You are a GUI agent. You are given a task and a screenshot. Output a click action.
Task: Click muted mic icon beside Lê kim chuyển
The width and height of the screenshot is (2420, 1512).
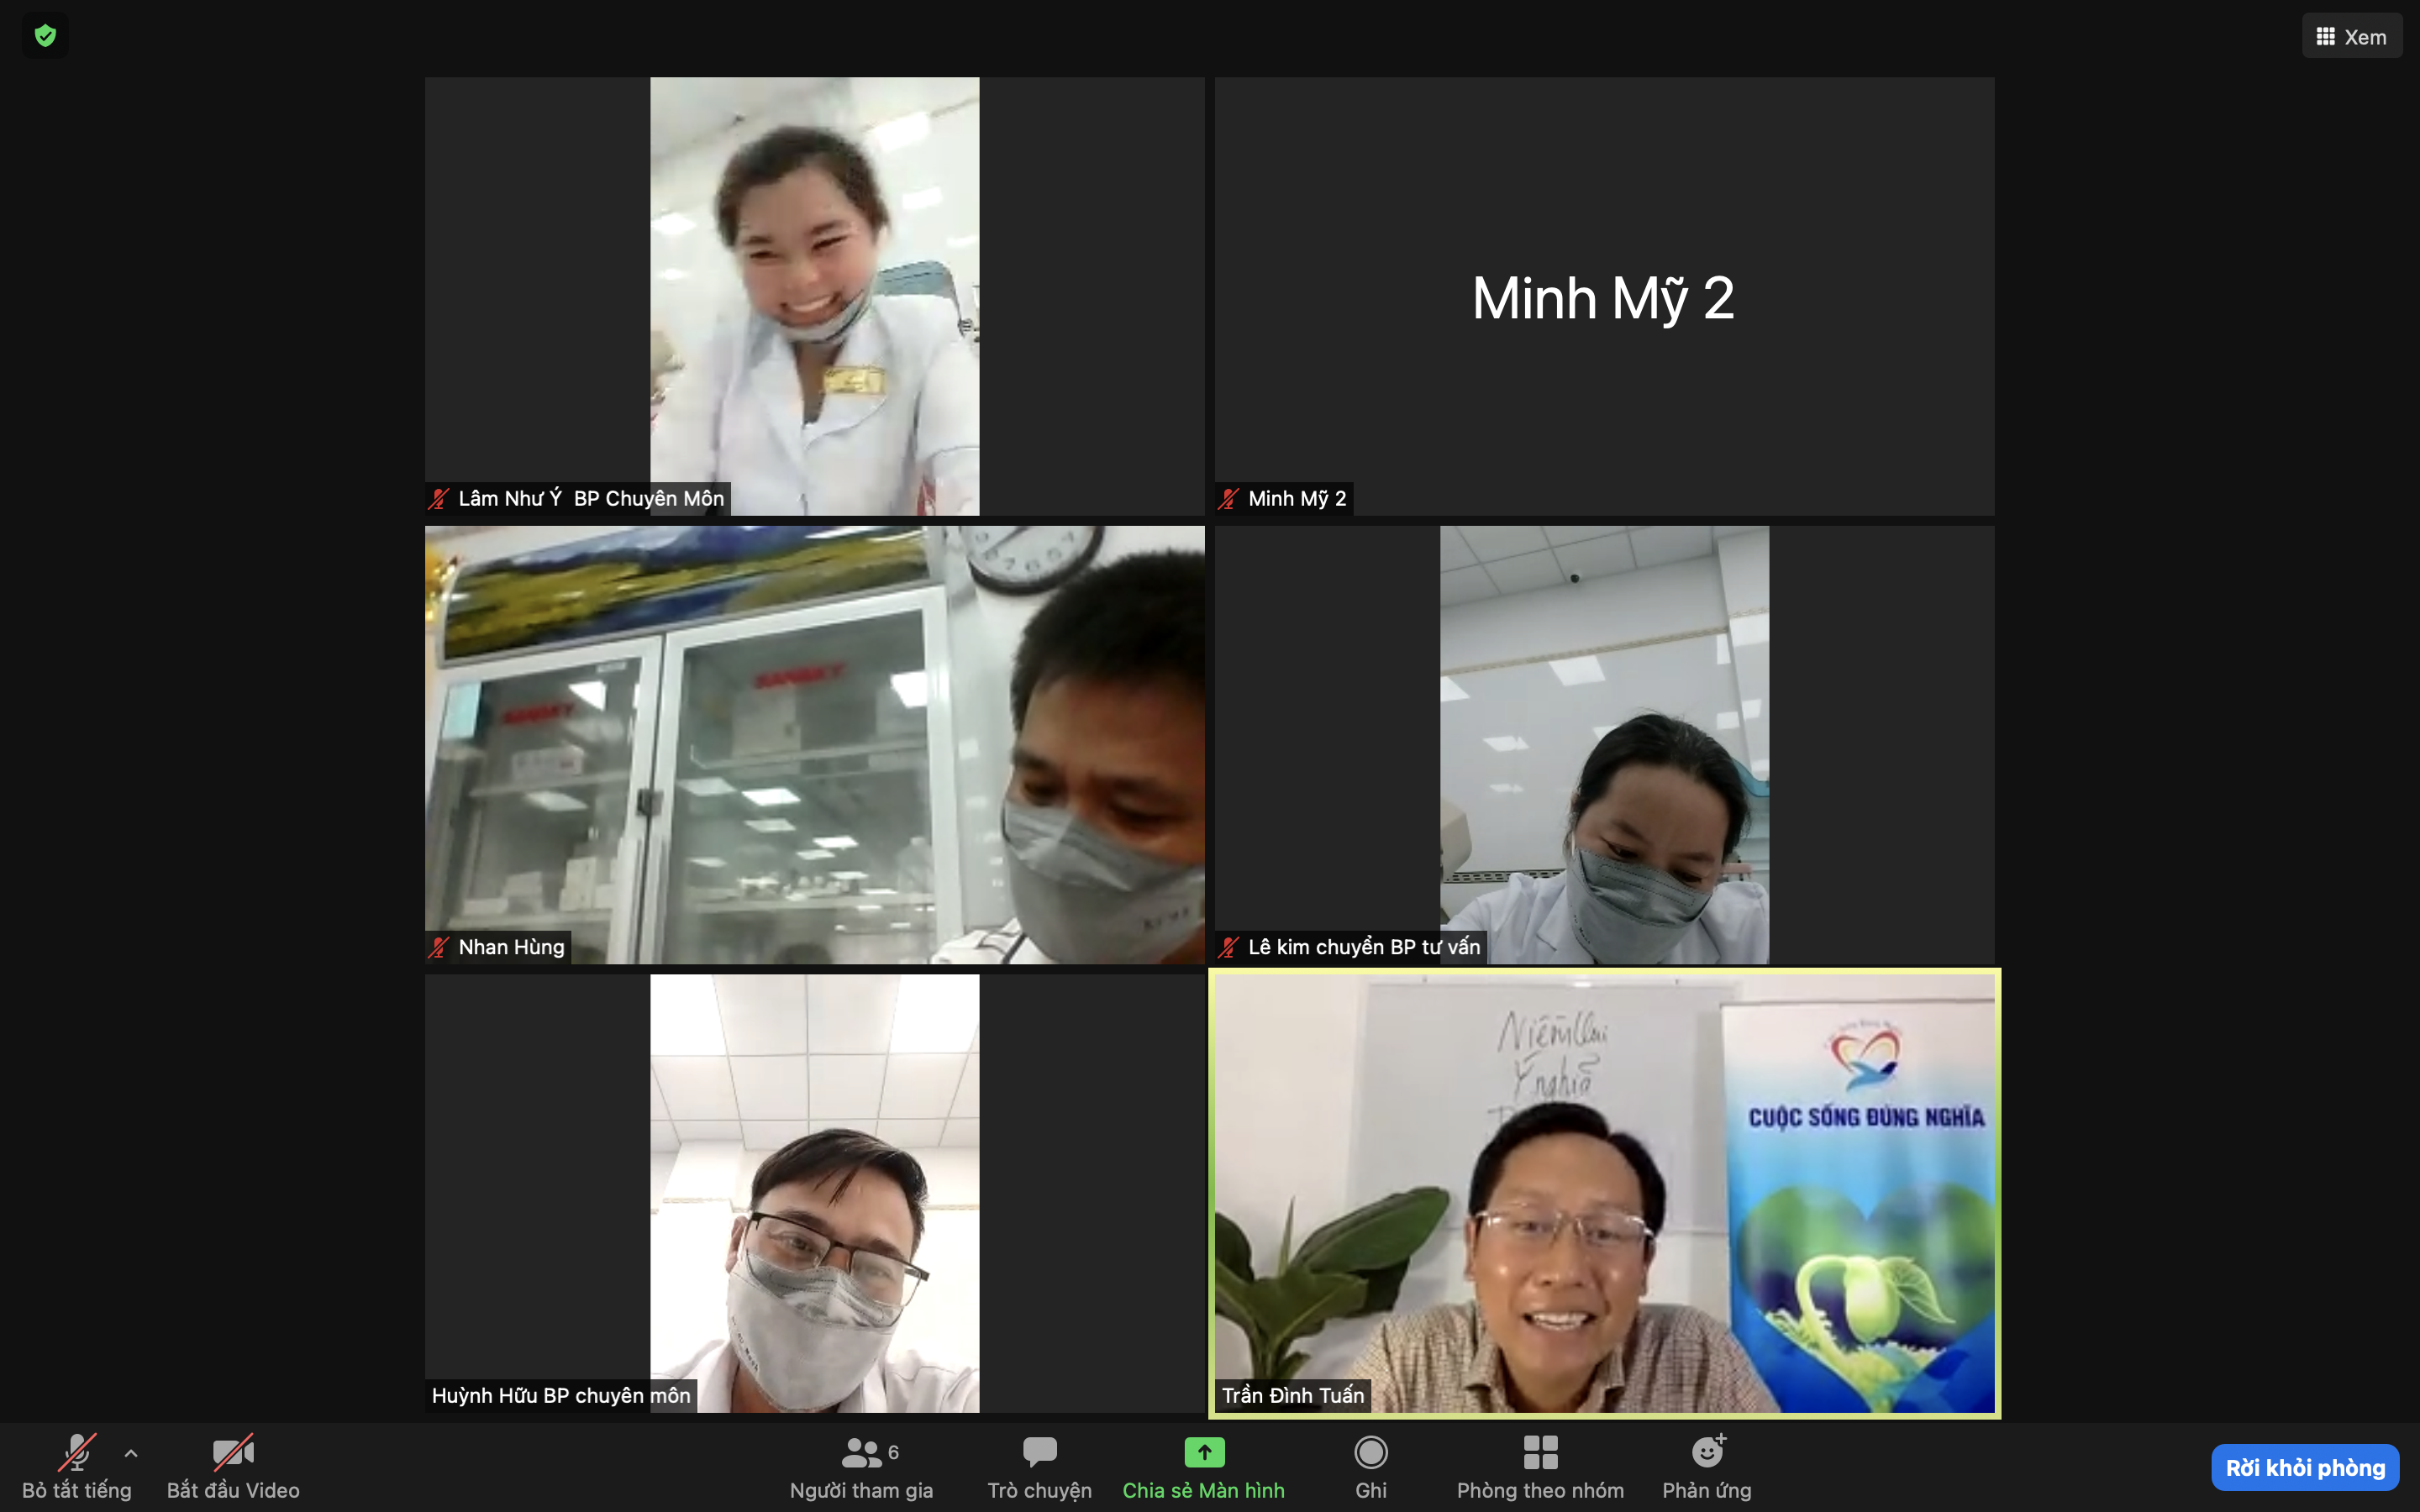click(1229, 947)
